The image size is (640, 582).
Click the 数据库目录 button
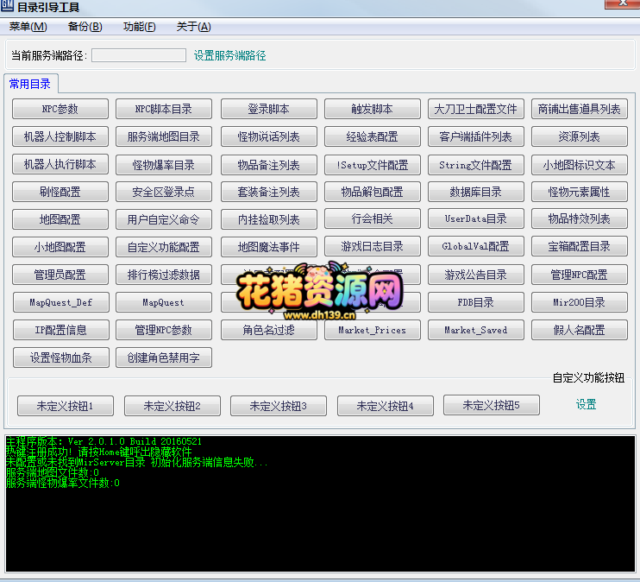coord(476,192)
